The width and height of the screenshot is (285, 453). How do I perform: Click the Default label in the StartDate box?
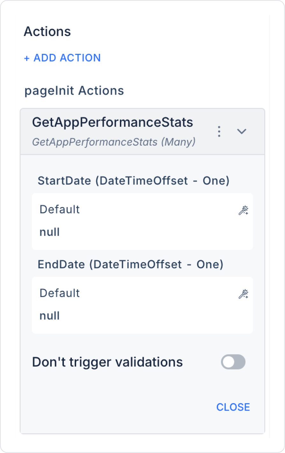click(60, 209)
